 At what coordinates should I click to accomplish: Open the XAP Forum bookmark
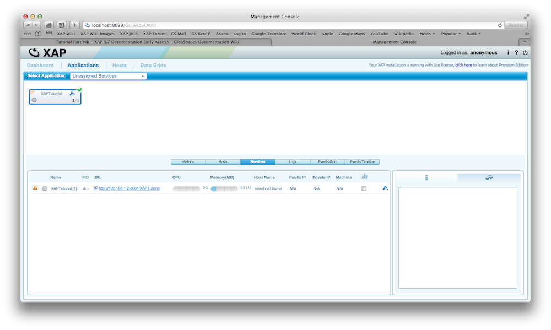click(x=154, y=34)
